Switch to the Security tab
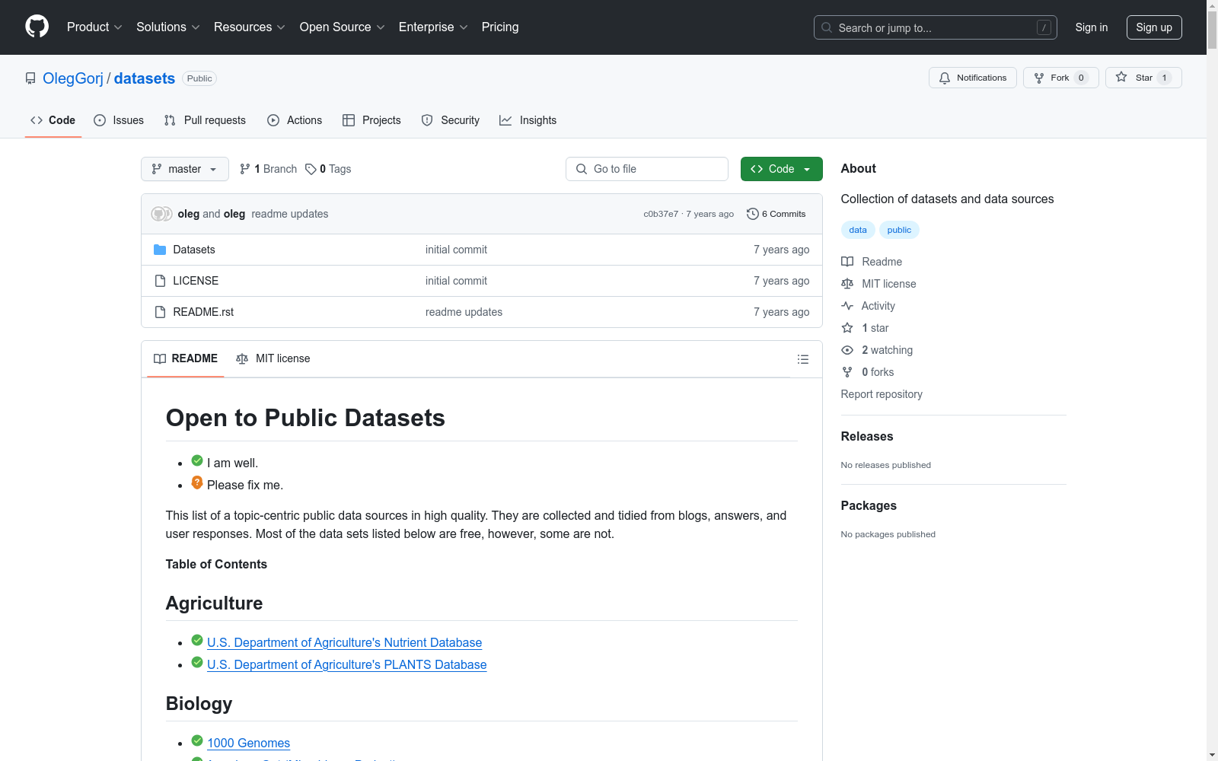 451,120
